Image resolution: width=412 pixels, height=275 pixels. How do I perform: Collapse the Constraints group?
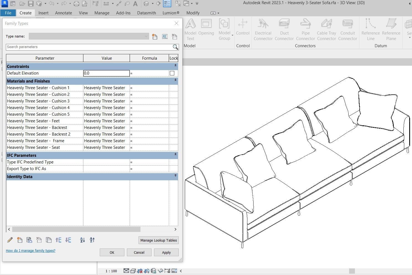point(175,65)
